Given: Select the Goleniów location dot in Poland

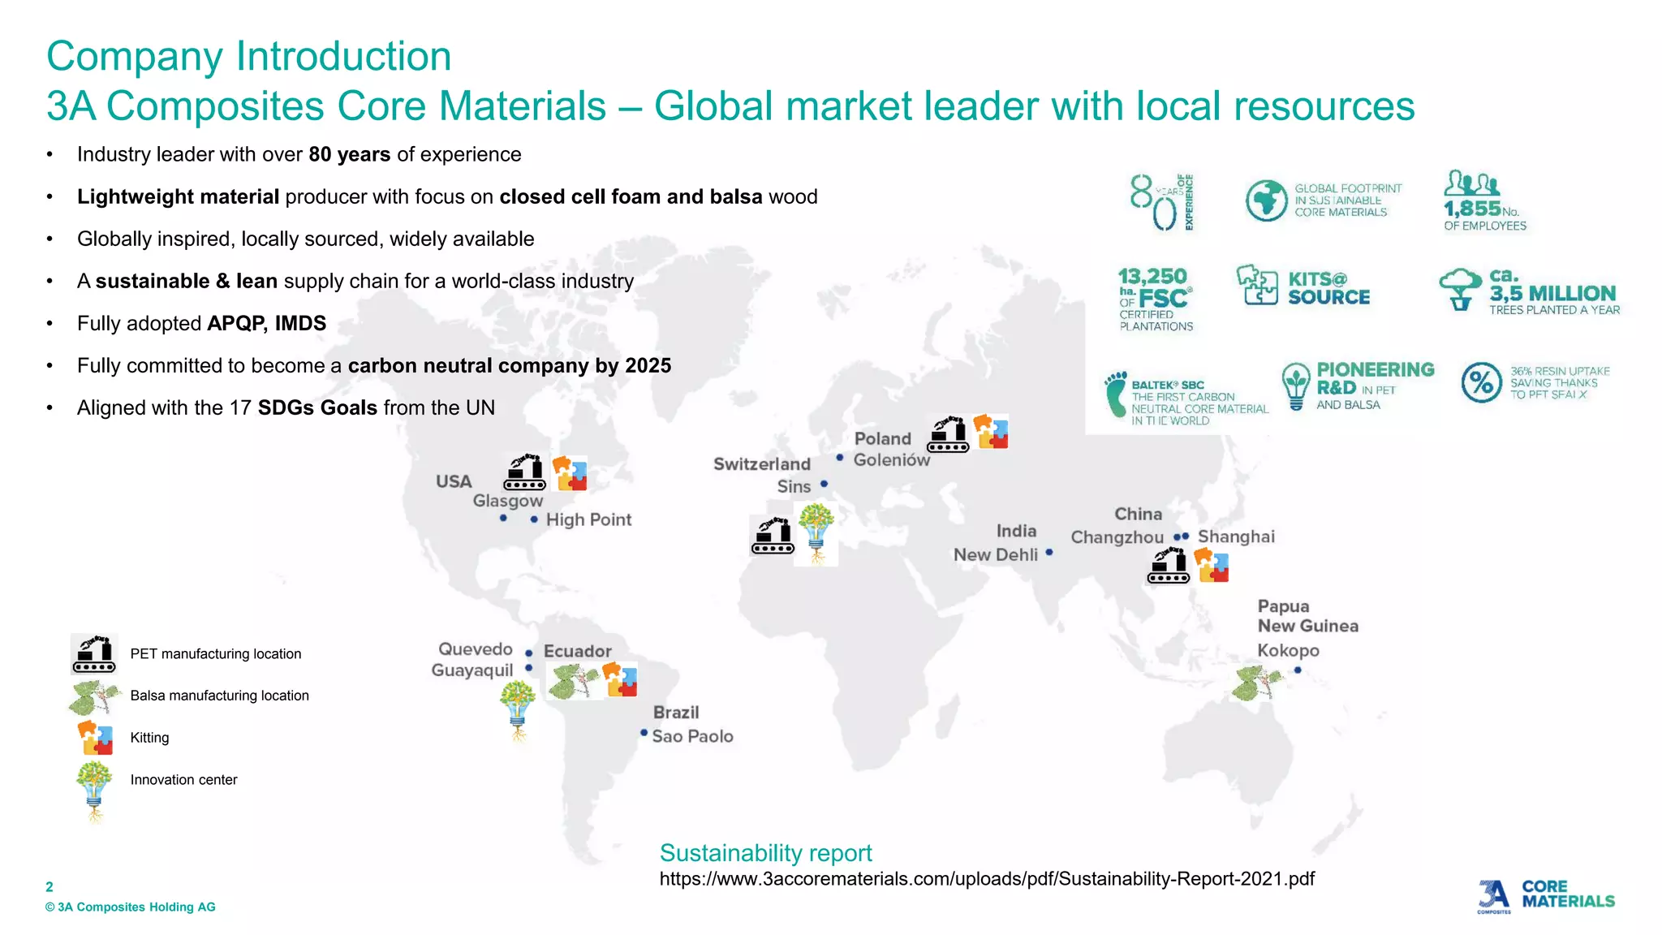Looking at the screenshot, I should pyautogui.click(x=840, y=458).
